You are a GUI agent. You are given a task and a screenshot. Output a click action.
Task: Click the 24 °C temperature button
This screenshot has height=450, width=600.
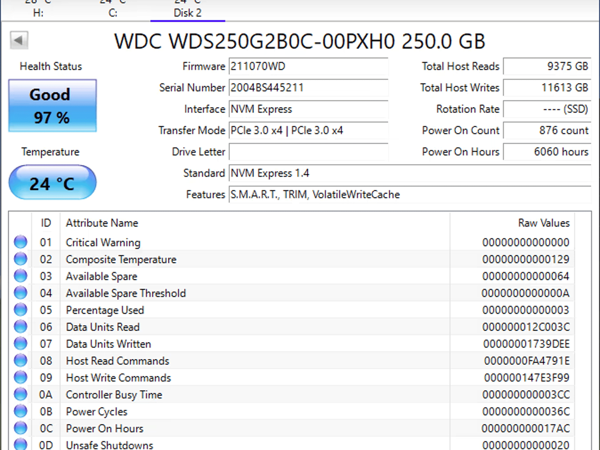tap(52, 183)
